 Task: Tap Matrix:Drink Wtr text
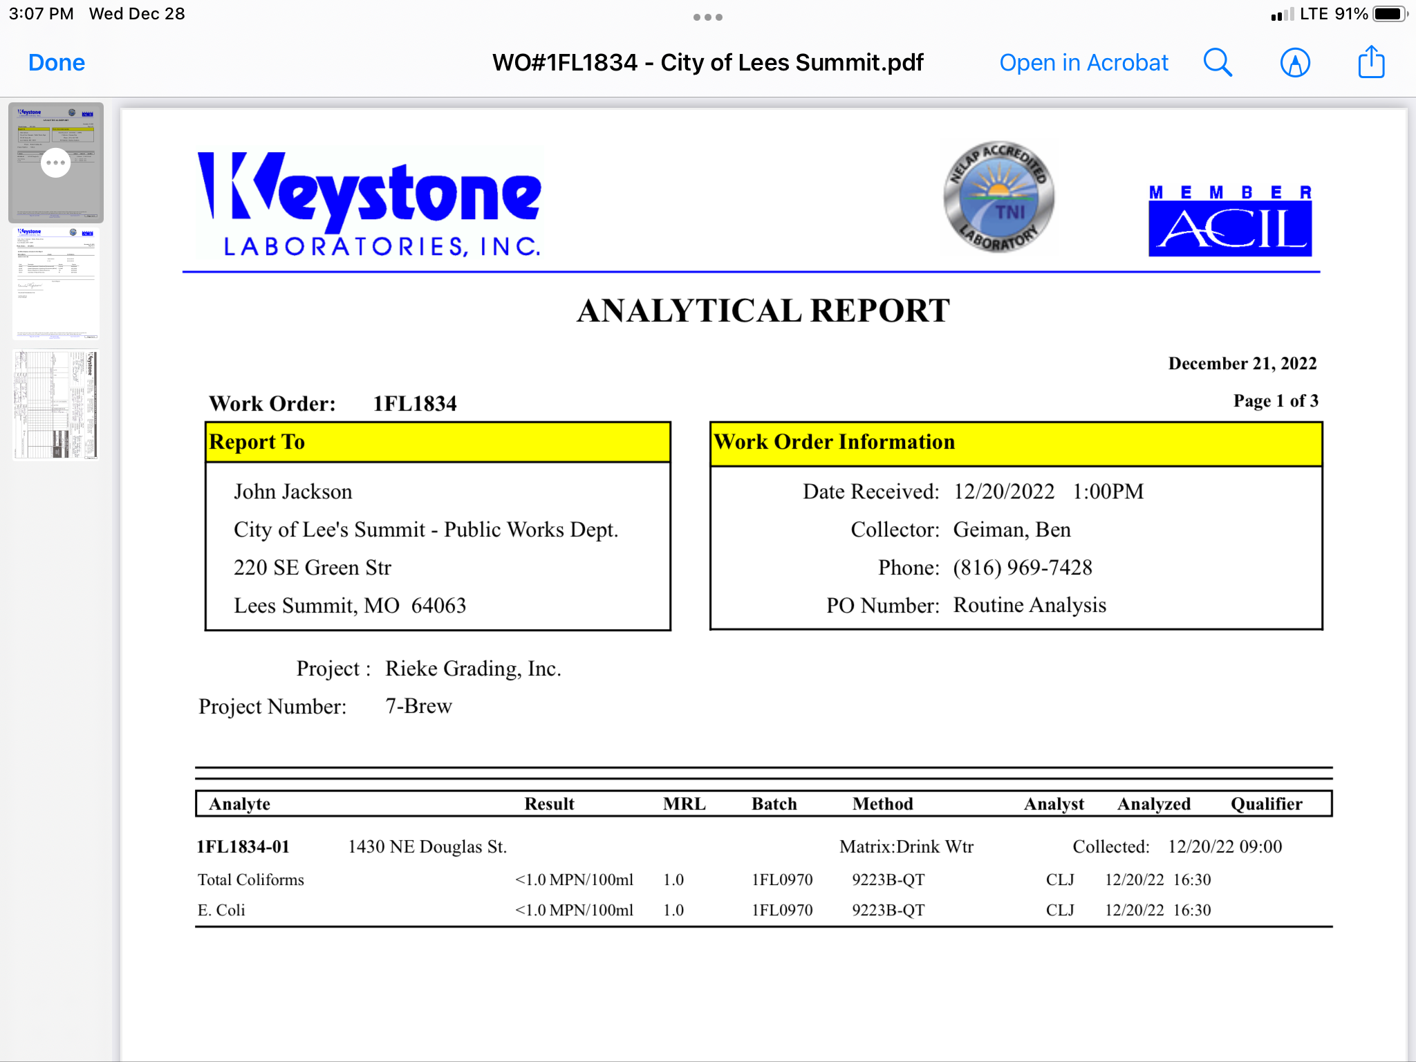coord(906,847)
